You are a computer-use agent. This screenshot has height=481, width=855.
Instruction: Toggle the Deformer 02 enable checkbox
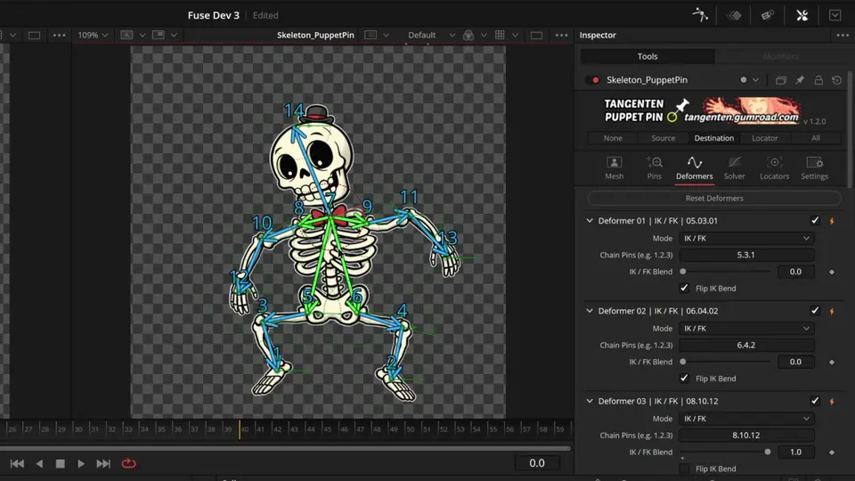point(815,310)
